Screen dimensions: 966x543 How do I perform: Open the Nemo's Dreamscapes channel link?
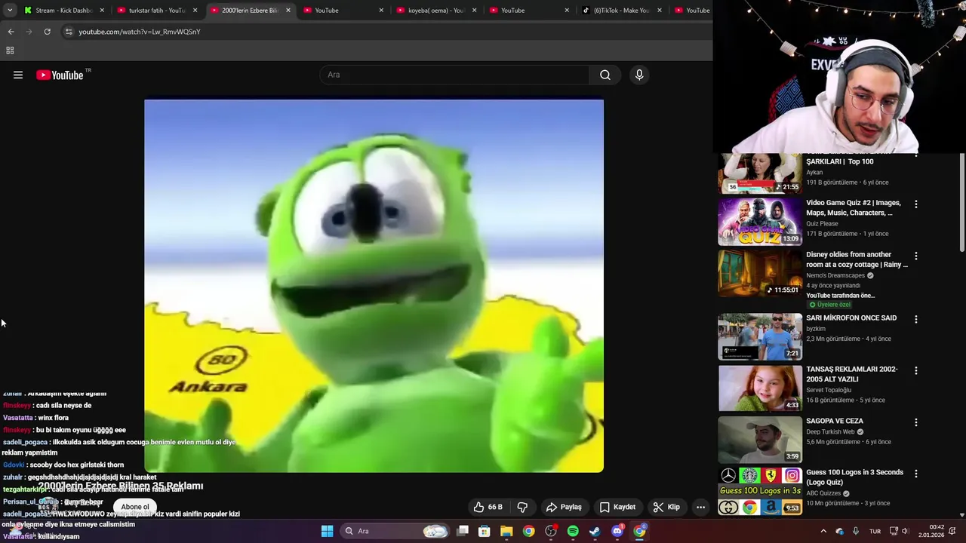836,276
